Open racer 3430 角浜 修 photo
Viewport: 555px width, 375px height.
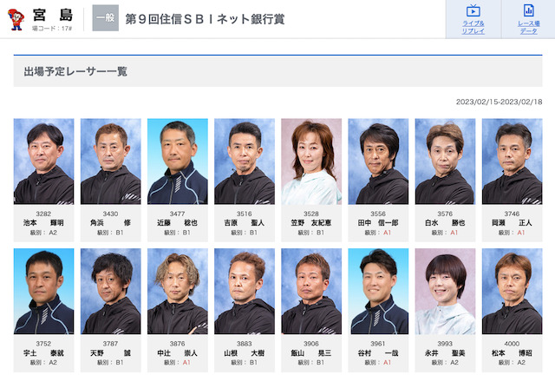click(111, 161)
